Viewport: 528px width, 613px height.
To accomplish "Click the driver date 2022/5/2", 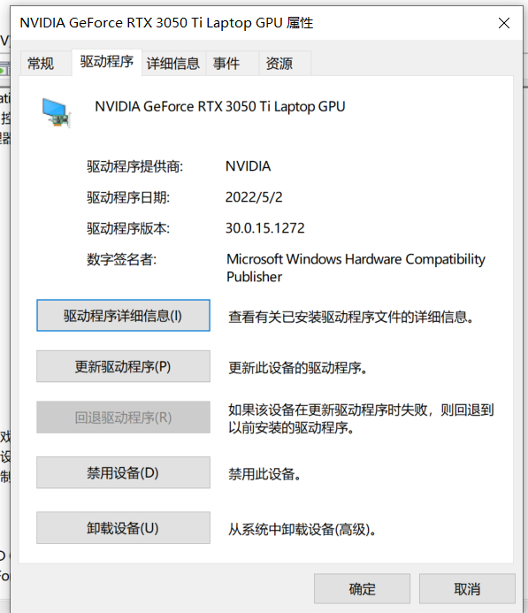I will click(254, 197).
